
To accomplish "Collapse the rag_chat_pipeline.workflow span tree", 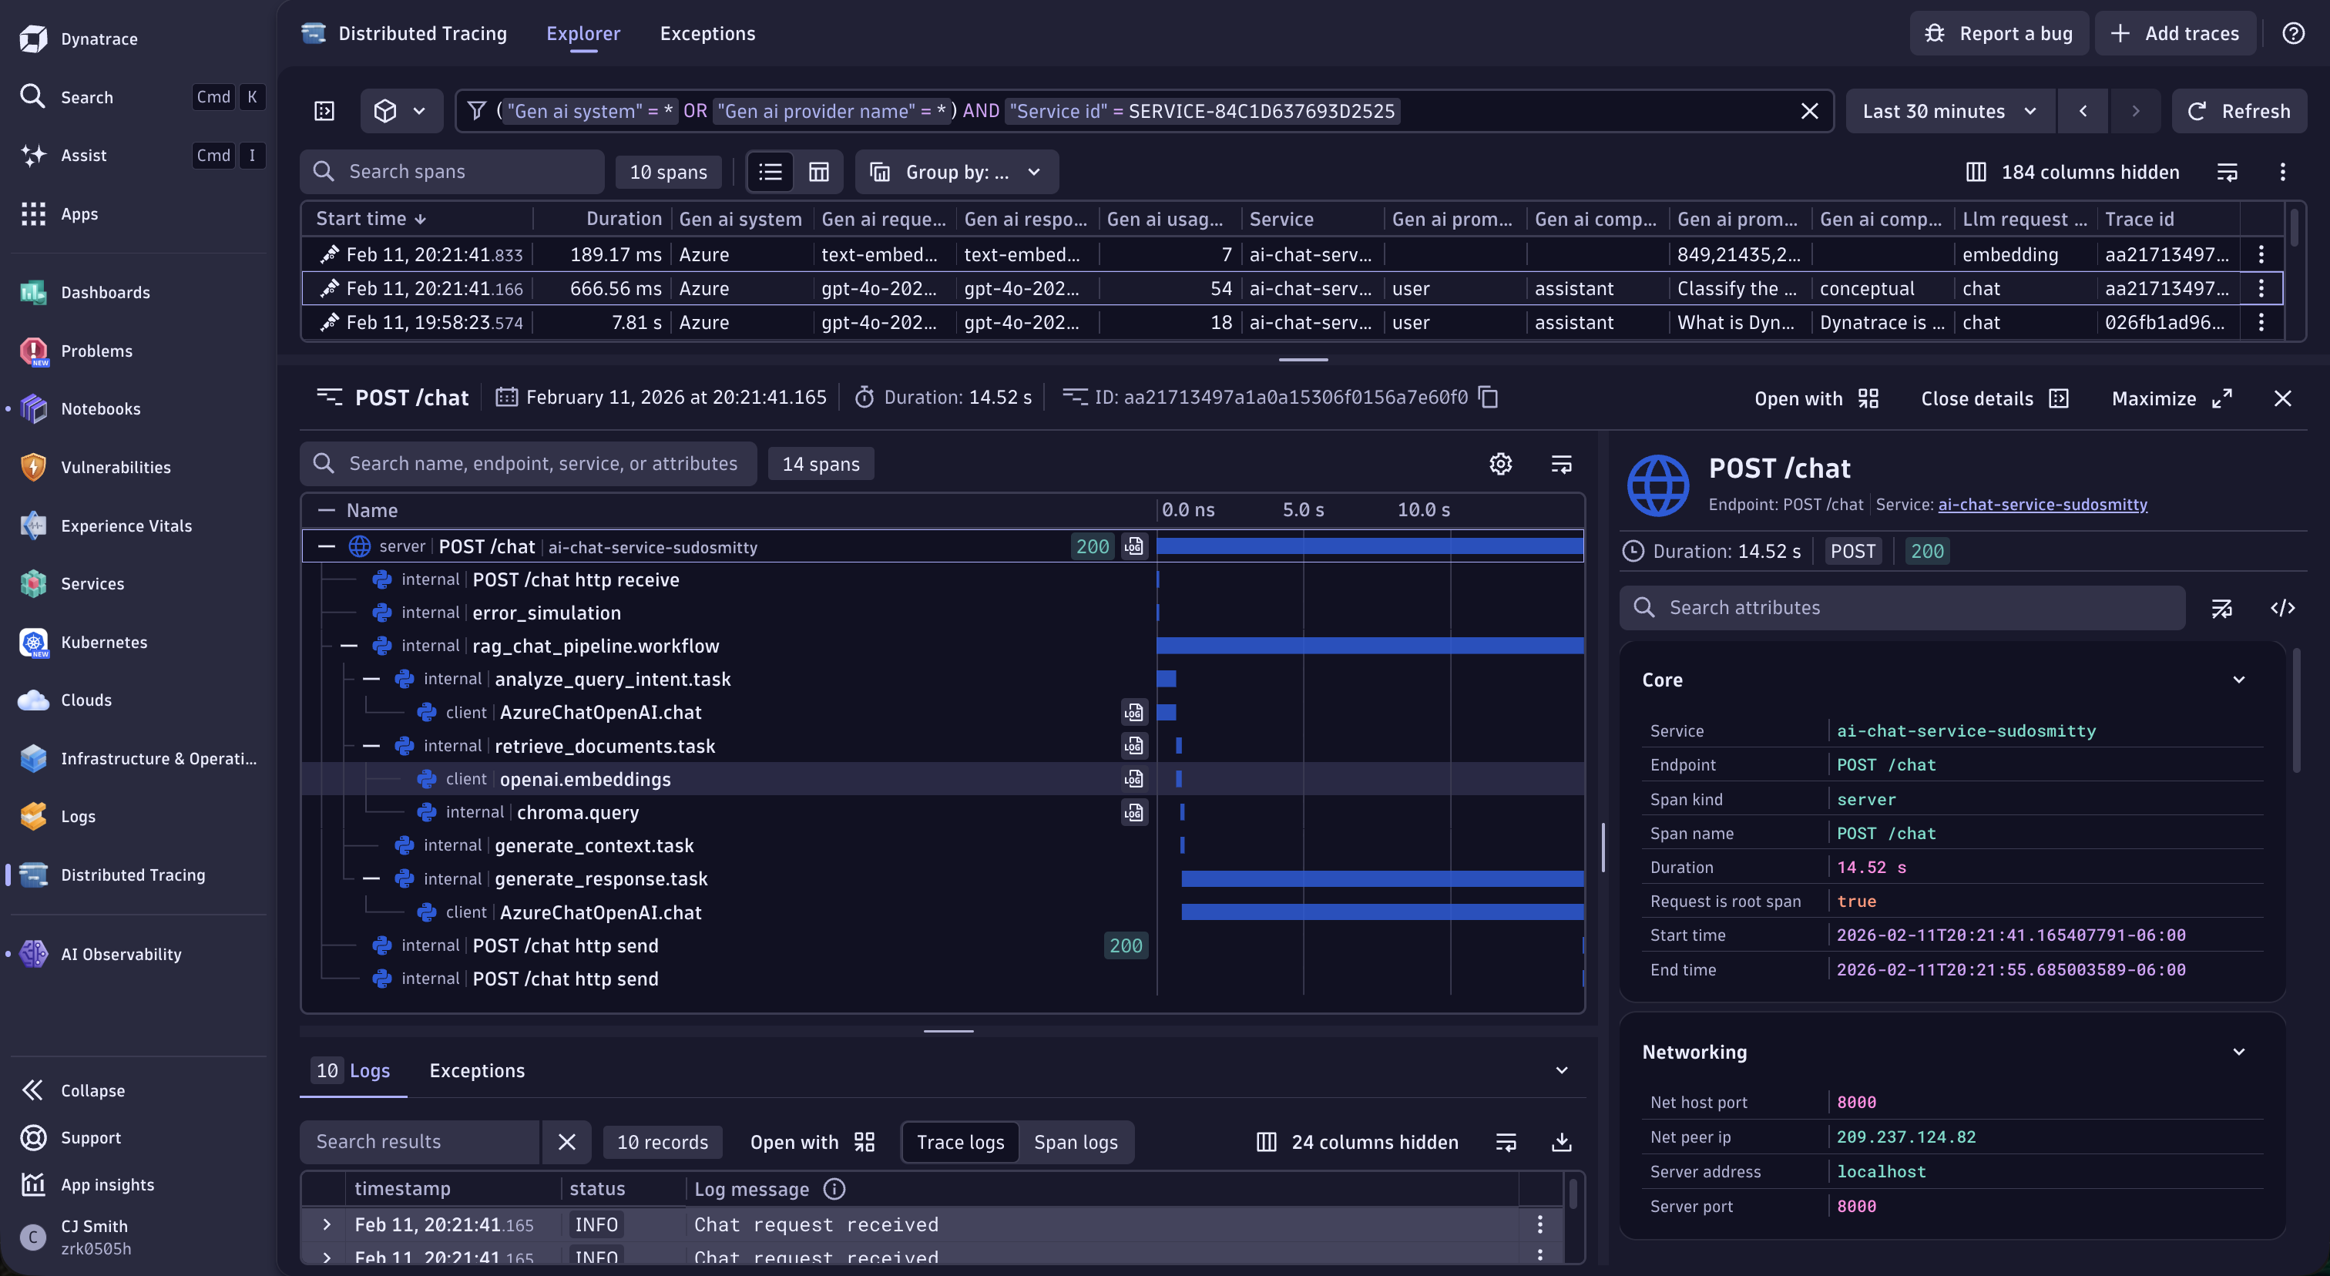I will tap(349, 646).
